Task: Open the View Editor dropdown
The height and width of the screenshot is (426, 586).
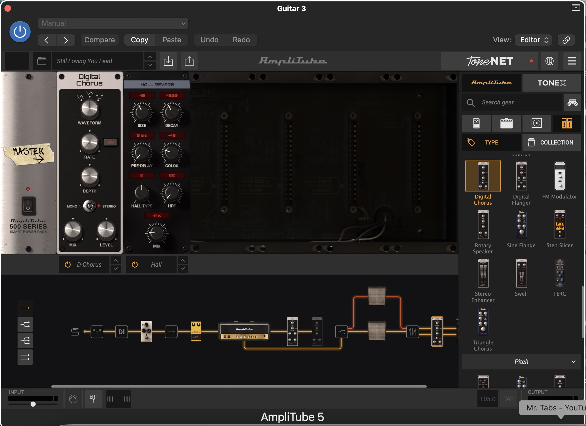Action: (x=533, y=40)
